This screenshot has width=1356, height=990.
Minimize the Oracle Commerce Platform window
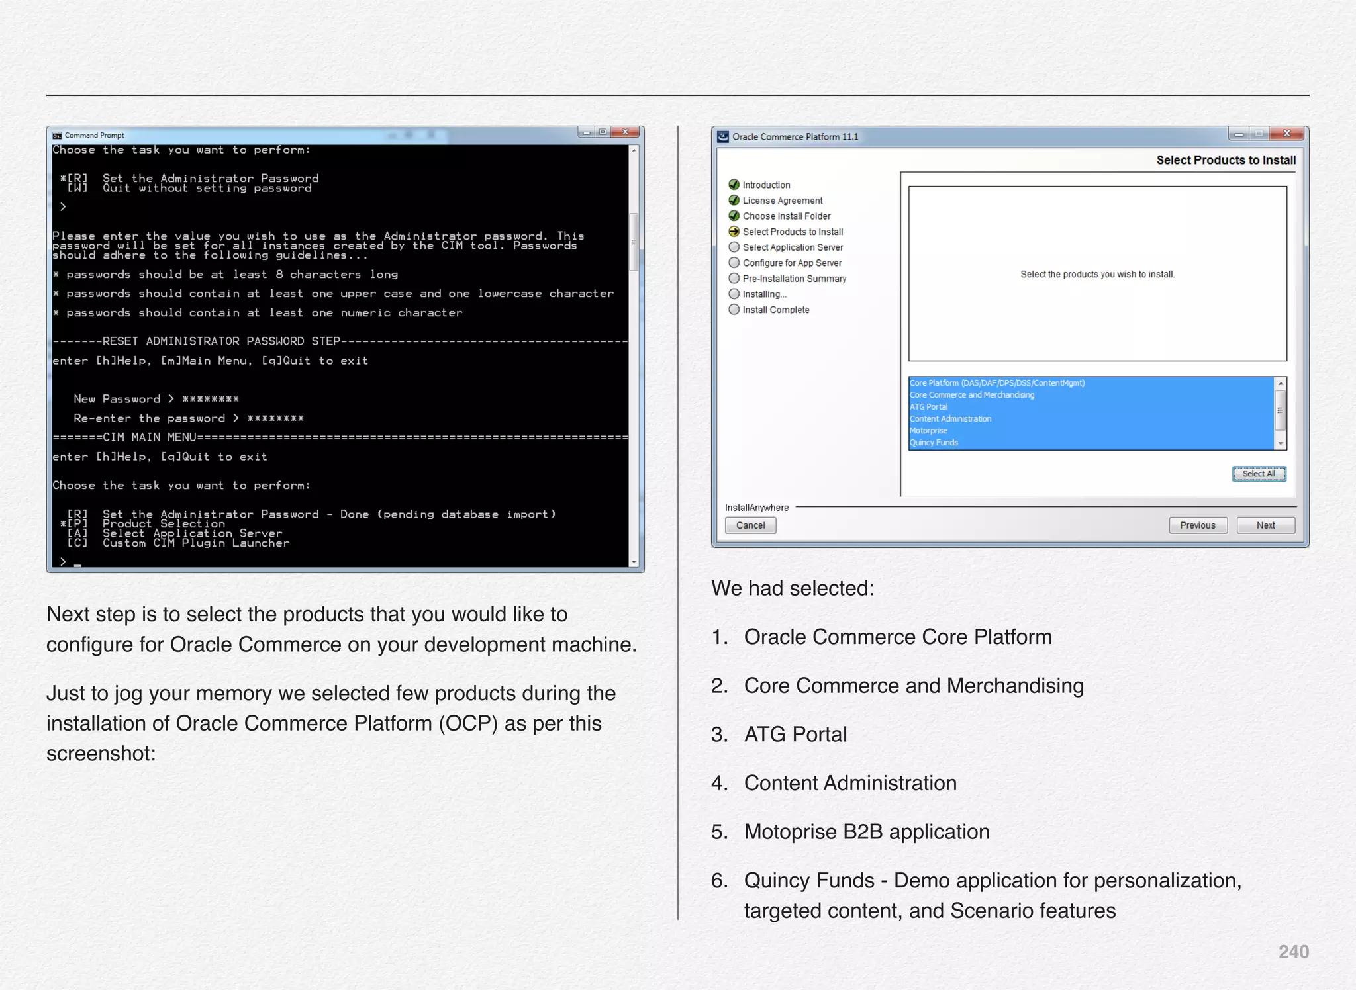tap(1238, 134)
